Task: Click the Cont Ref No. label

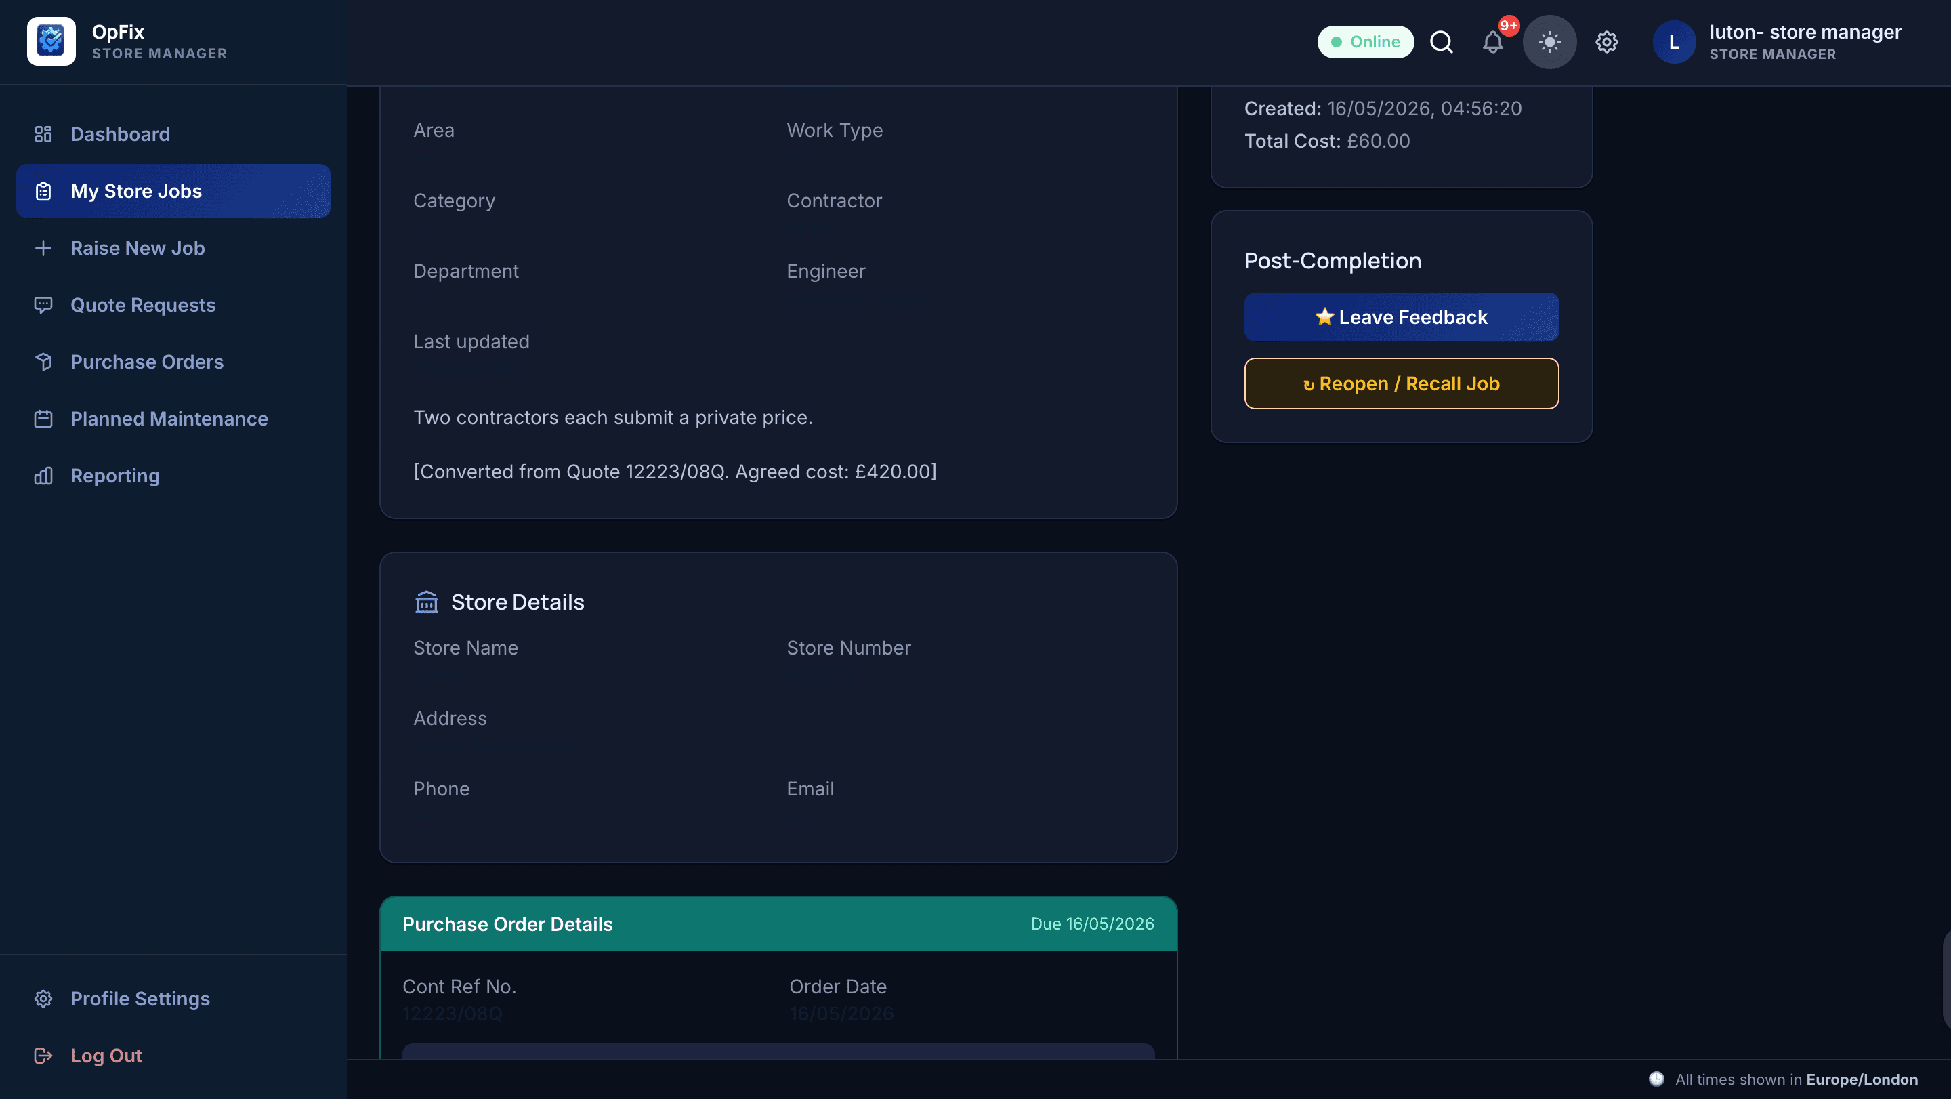Action: (x=459, y=986)
